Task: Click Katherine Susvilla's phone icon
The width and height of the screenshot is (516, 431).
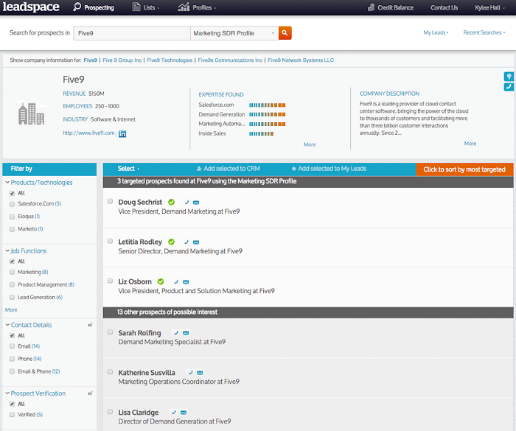Action: [x=190, y=373]
